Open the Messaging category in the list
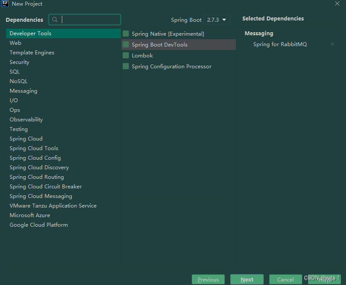This screenshot has height=285, width=346. (64, 91)
